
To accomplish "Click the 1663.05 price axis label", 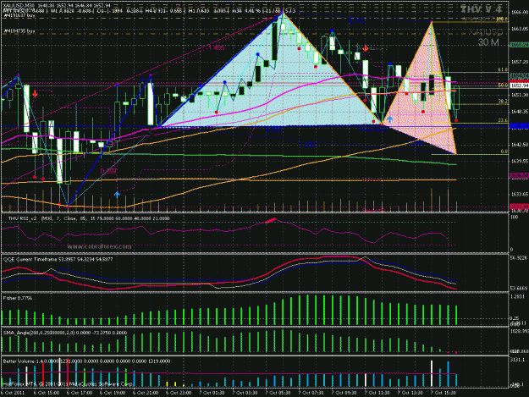I will pos(520,29).
